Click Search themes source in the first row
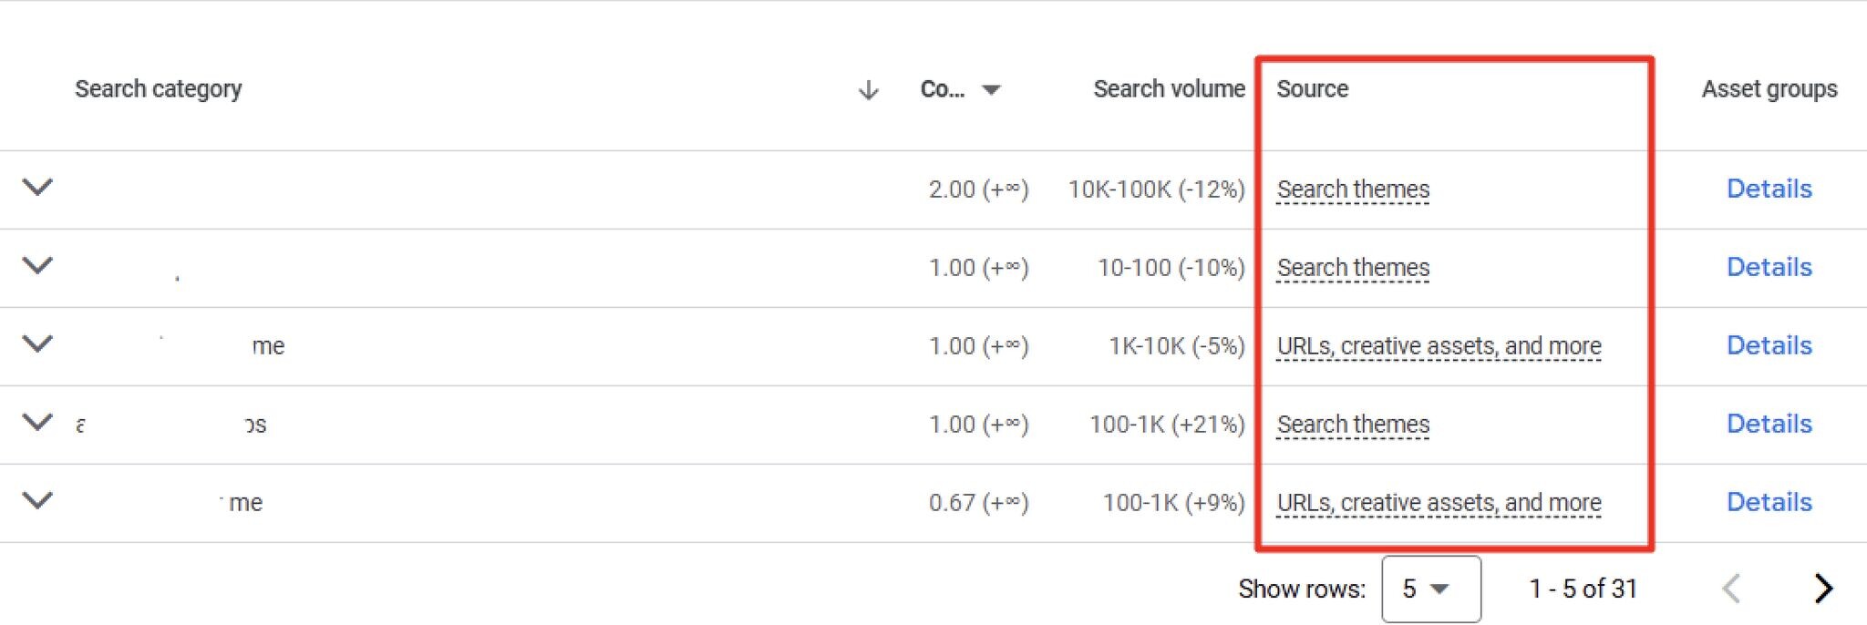1867x625 pixels. [1353, 190]
